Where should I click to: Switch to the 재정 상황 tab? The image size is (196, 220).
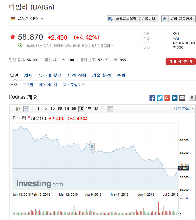click(x=77, y=76)
